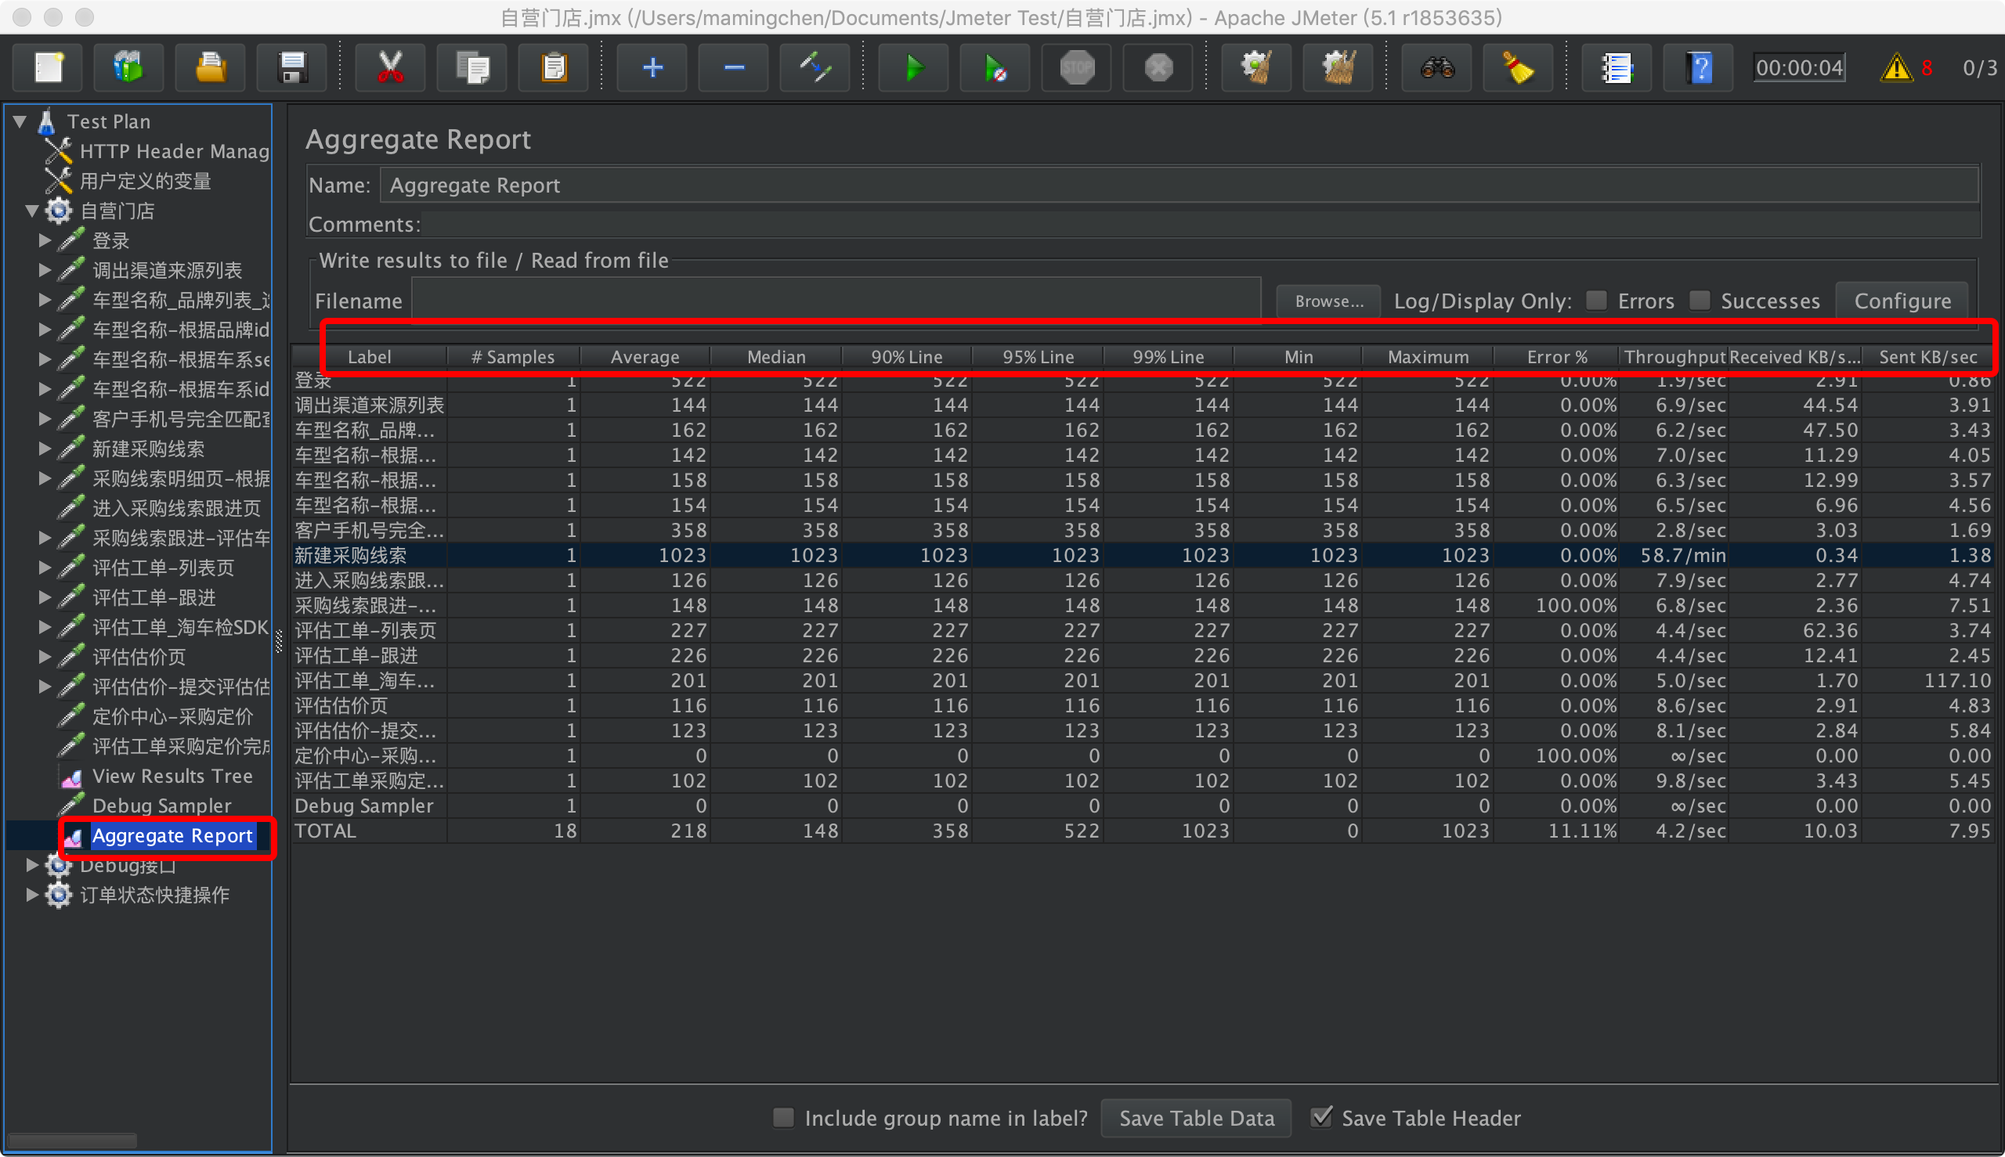Click the Cut scissors toolbar icon
The image size is (2005, 1157).
point(389,68)
